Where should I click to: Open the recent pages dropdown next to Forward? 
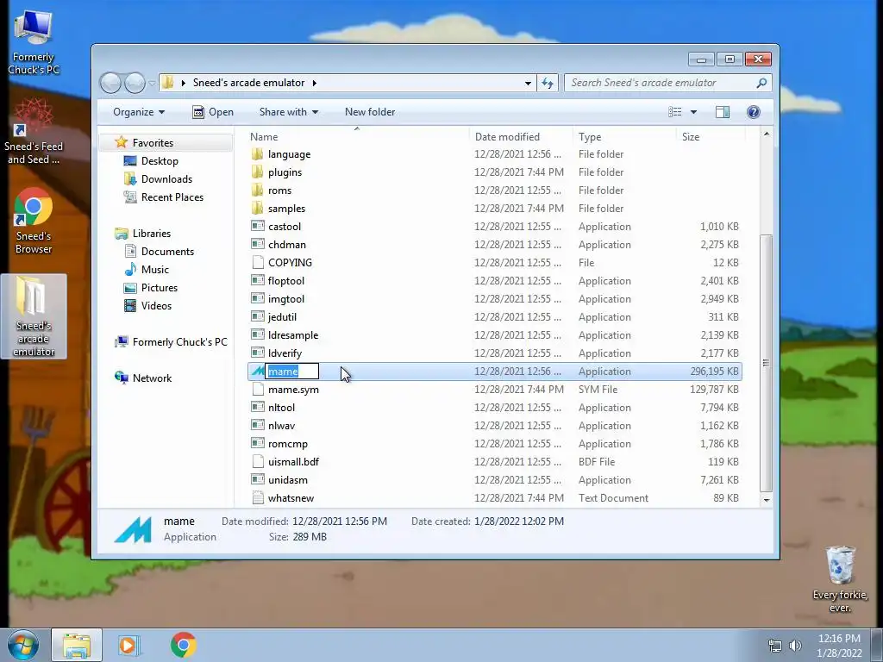(x=152, y=84)
